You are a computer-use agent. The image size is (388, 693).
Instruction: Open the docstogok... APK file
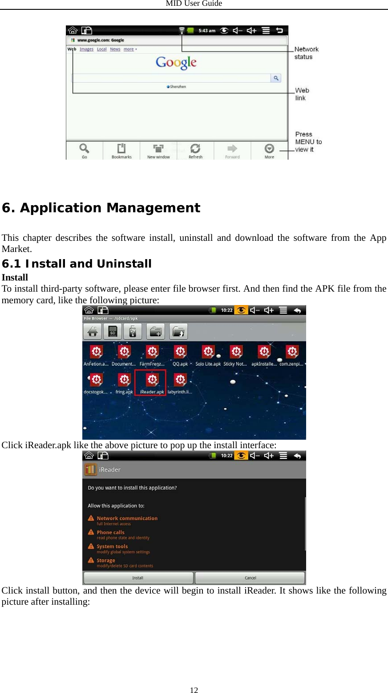pyautogui.click(x=96, y=384)
